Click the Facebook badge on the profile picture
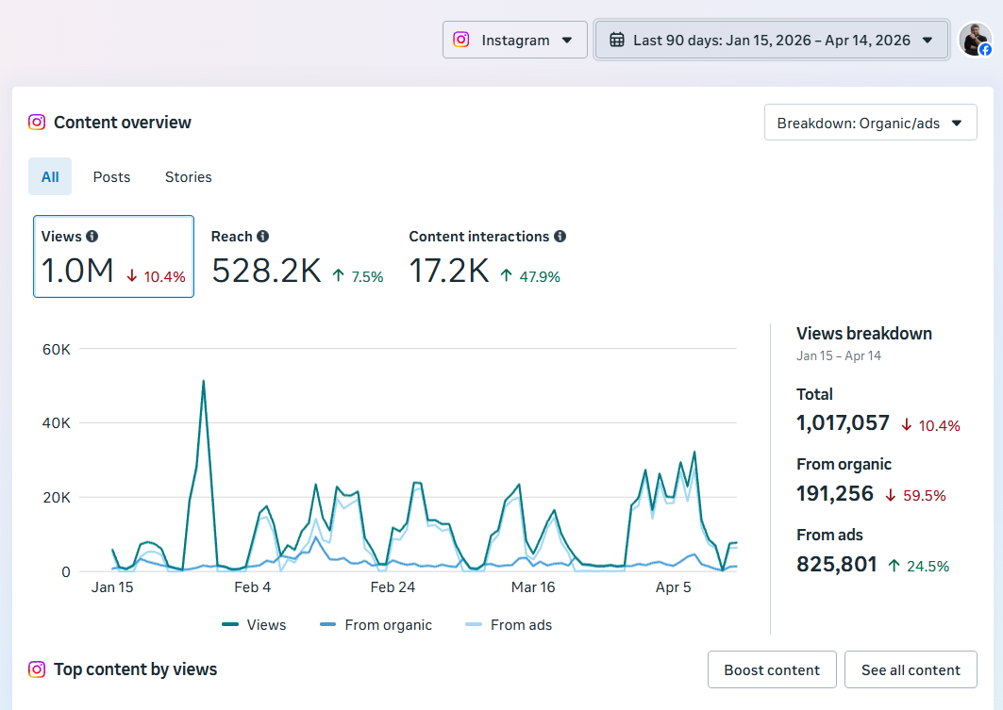Screen dimensions: 1003x710 click(987, 51)
